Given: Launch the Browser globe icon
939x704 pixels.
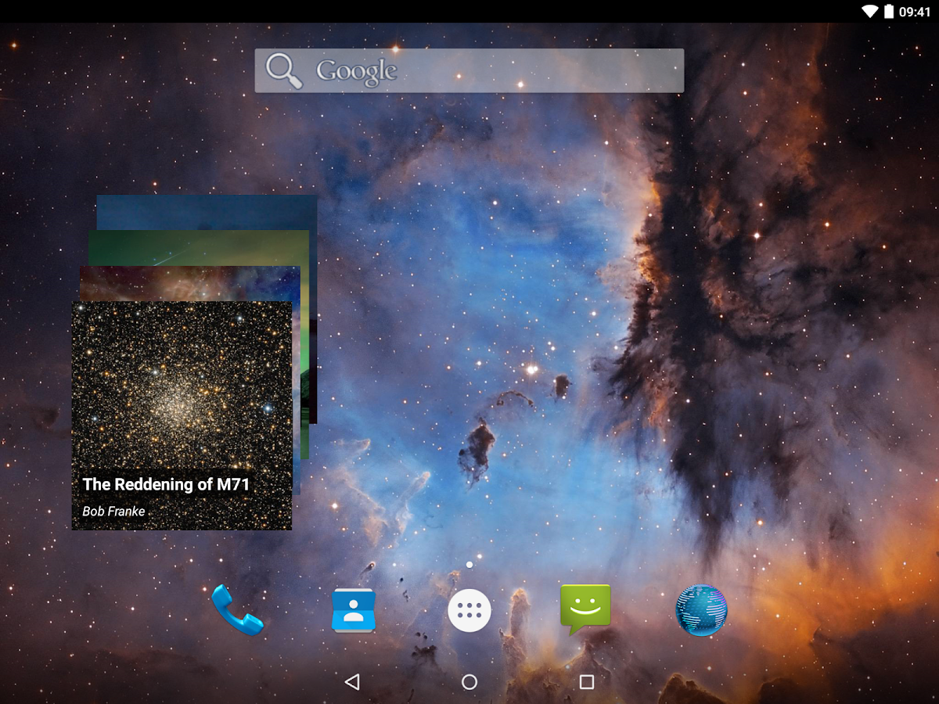Looking at the screenshot, I should (x=701, y=611).
